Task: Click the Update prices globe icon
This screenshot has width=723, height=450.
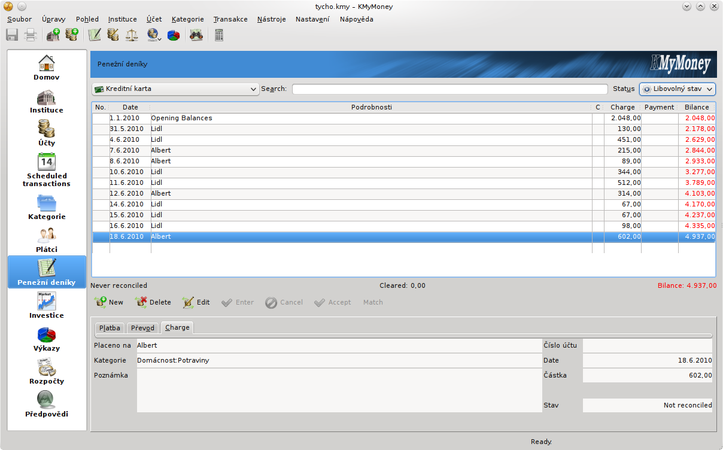Action: pyautogui.click(x=154, y=35)
